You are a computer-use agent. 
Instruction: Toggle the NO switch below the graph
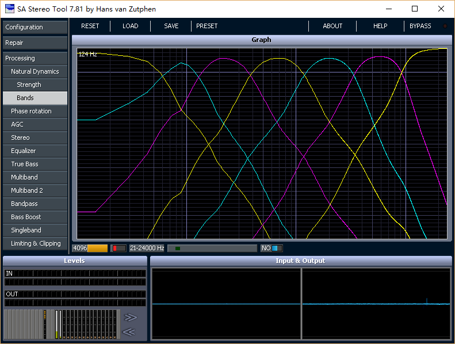(x=272, y=249)
